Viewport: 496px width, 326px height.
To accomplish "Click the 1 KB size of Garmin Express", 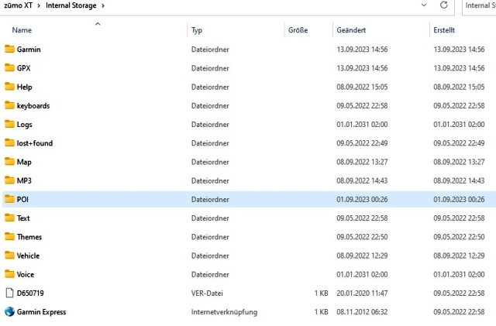I will [x=321, y=312].
